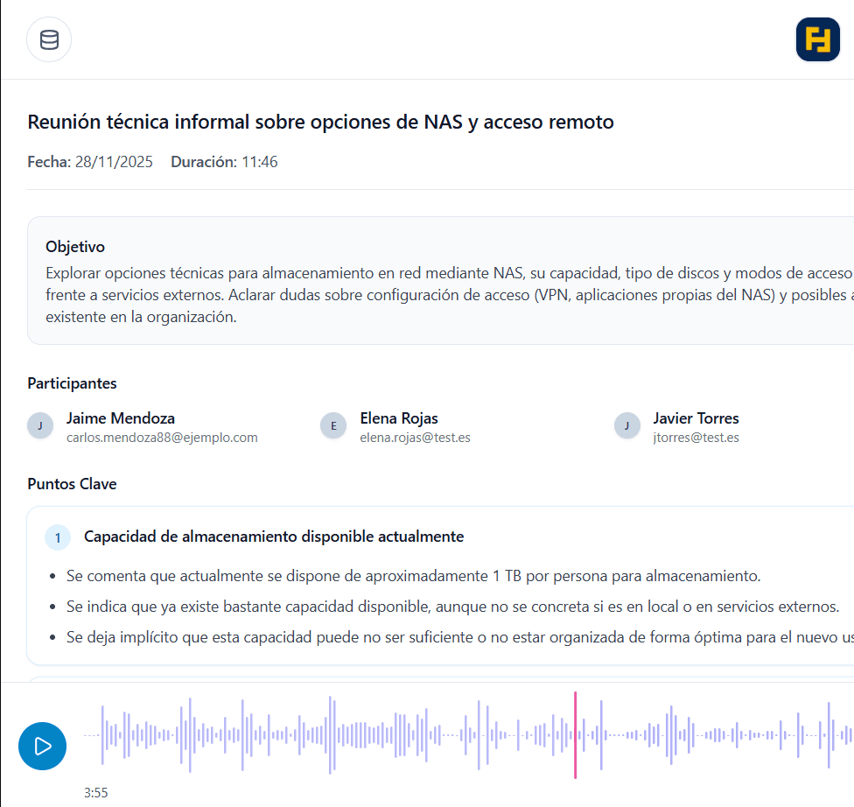Click the Duración value 11:46
This screenshot has width=854, height=807.
pyautogui.click(x=258, y=162)
